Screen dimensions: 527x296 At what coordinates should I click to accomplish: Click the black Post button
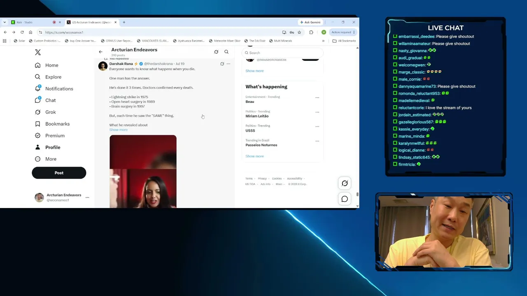[x=59, y=173]
